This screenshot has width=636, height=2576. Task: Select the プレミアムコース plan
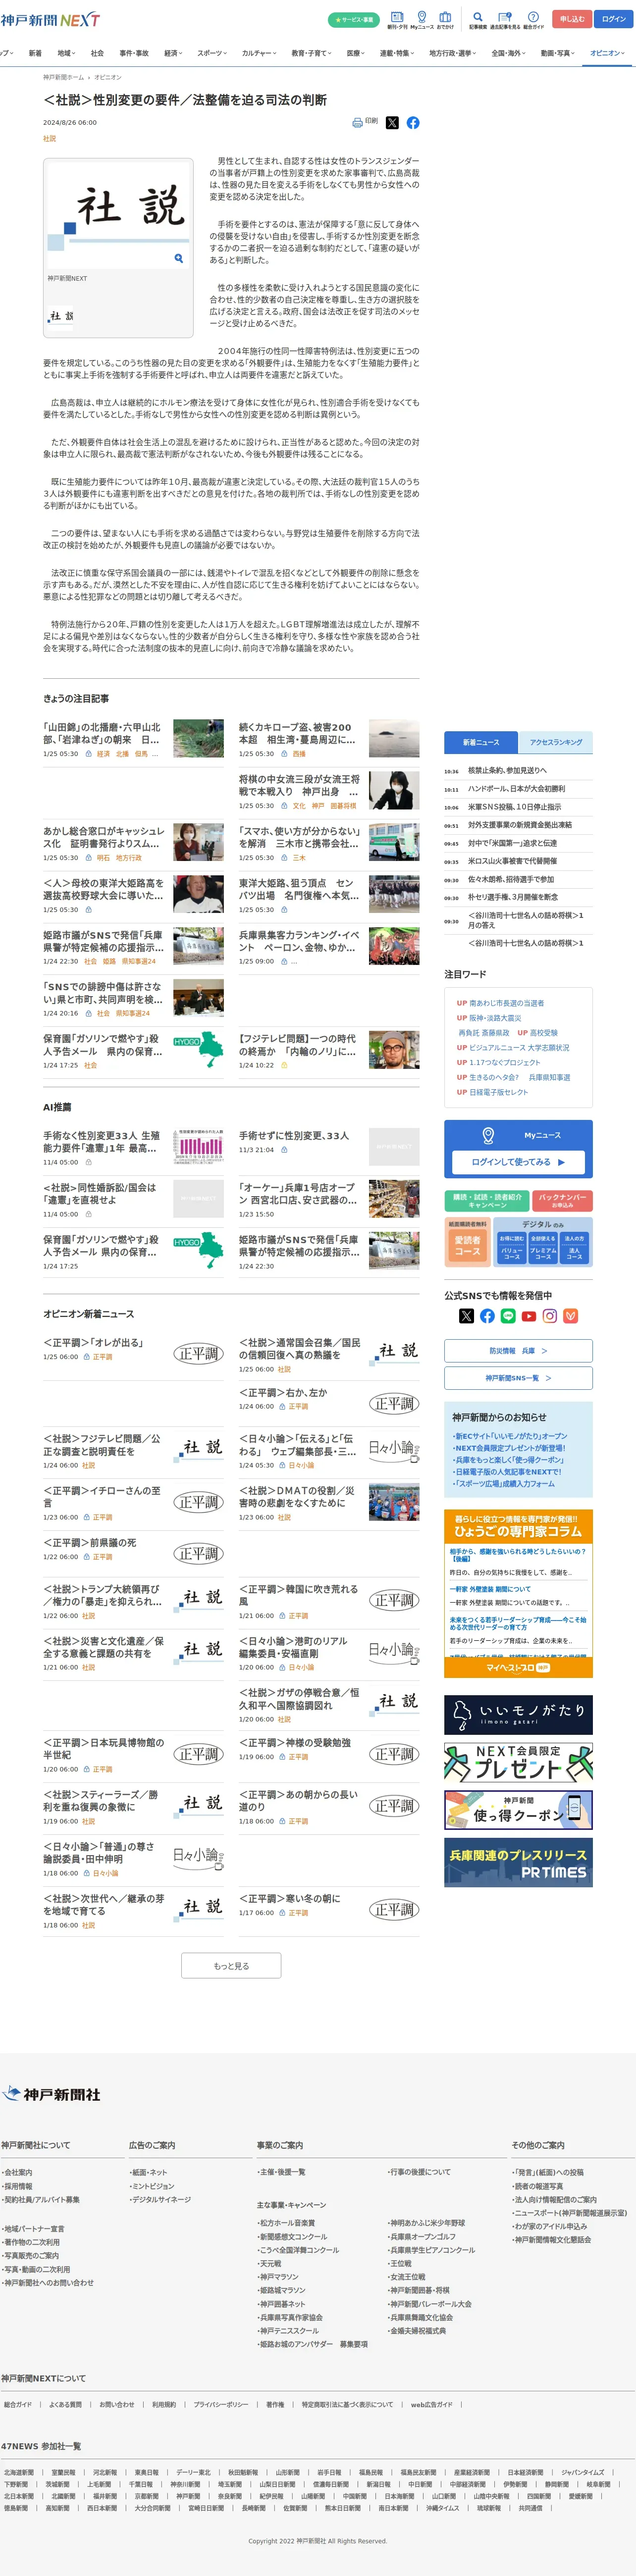point(543,1247)
